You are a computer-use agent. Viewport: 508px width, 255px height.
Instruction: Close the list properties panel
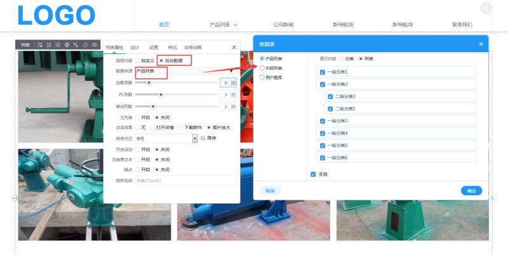(x=234, y=47)
